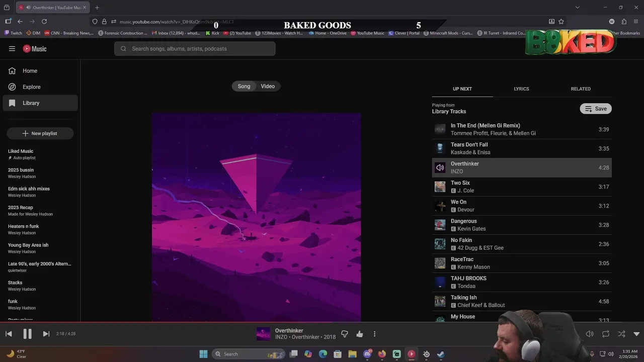Open the Windows Start menu
Image resolution: width=644 pixels, height=362 pixels.
coord(203,354)
